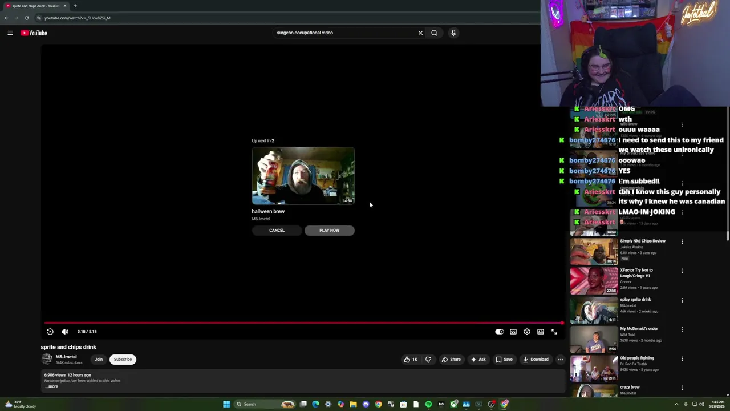
Task: Close the sprite and chips drink tab
Action: click(64, 6)
